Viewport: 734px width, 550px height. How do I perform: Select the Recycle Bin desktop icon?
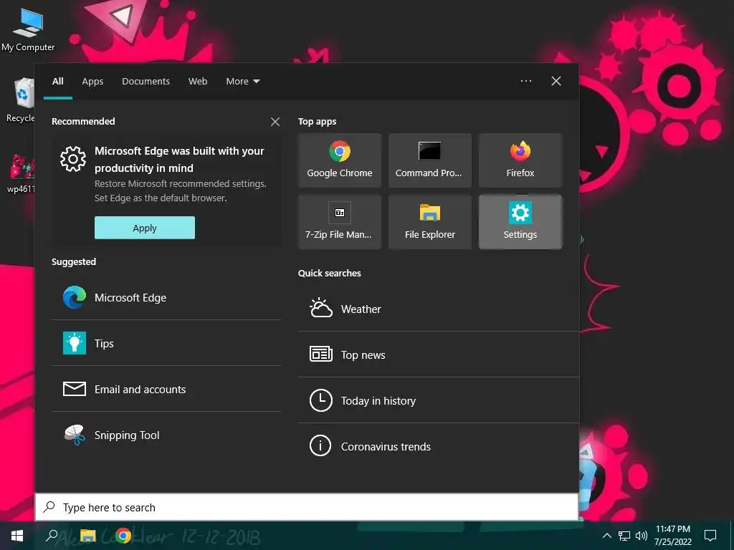point(21,100)
